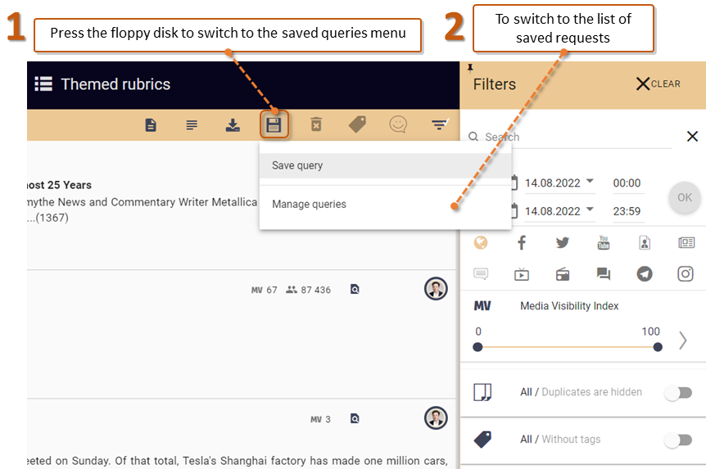The width and height of the screenshot is (706, 469).
Task: Open the end date 14.08.2022 dropdown
Action: 559,211
